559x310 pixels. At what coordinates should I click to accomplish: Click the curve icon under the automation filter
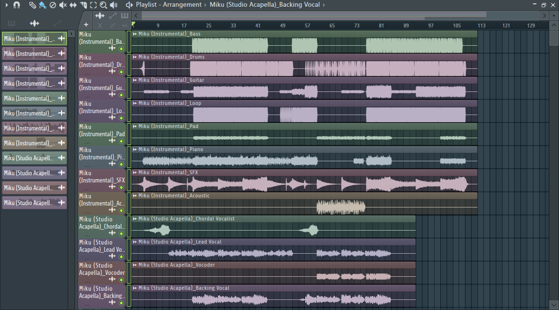coord(113,26)
